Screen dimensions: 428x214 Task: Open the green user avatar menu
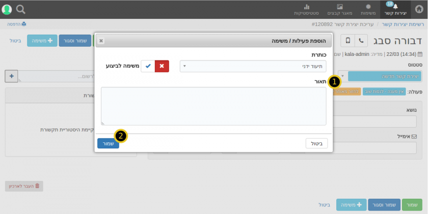[x=7, y=10]
